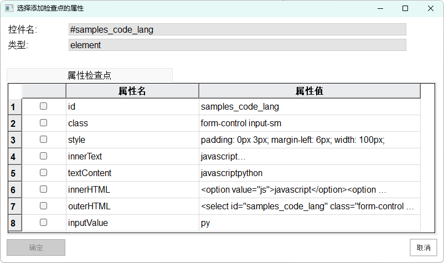Enable the class property checkbox
Viewport: 444px width, 263px height.
44,123
